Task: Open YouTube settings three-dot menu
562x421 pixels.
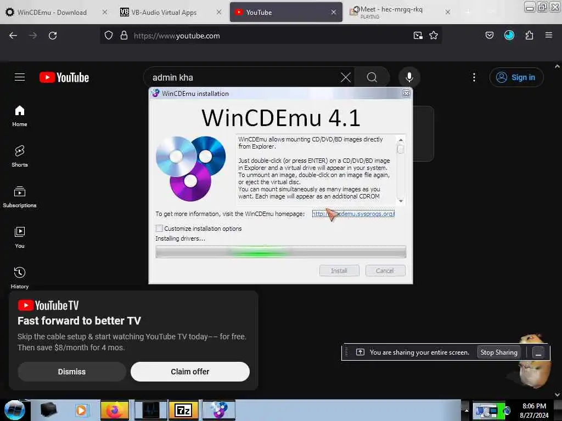Action: click(x=474, y=77)
